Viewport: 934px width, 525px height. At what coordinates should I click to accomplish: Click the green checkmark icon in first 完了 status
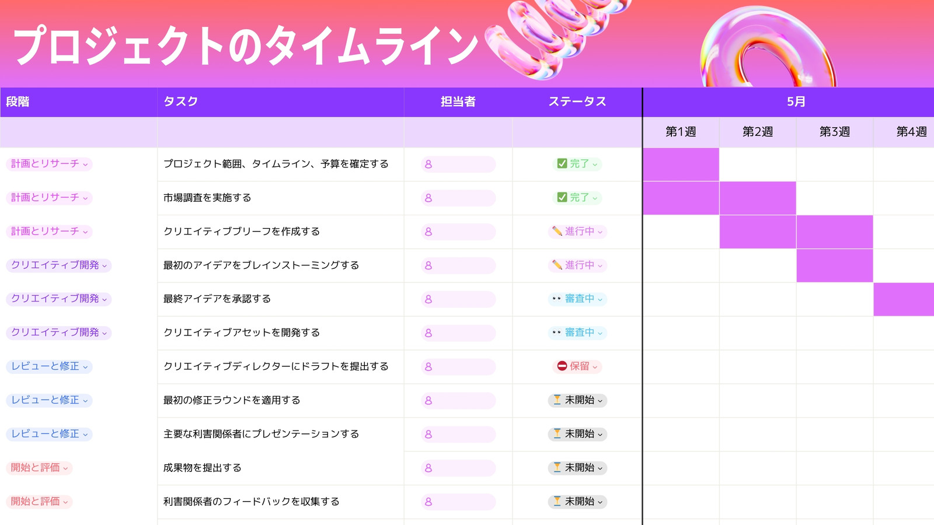562,164
